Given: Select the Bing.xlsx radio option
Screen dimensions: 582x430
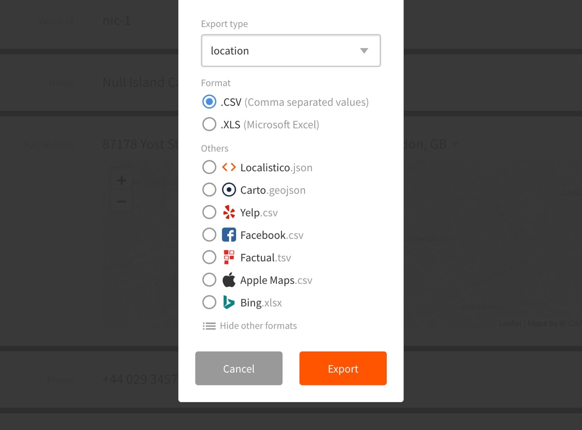Looking at the screenshot, I should (209, 302).
